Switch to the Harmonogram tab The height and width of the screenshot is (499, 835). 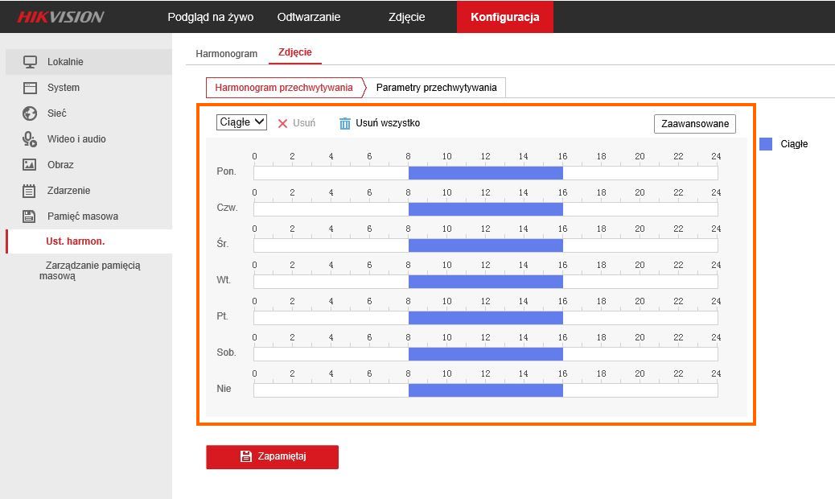pyautogui.click(x=226, y=54)
